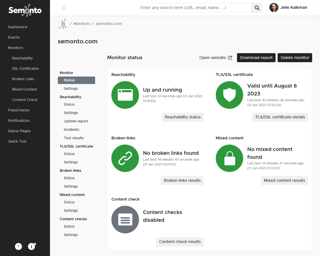320x256 pixels.
Task: Click the search magnifier button
Action: [x=257, y=8]
